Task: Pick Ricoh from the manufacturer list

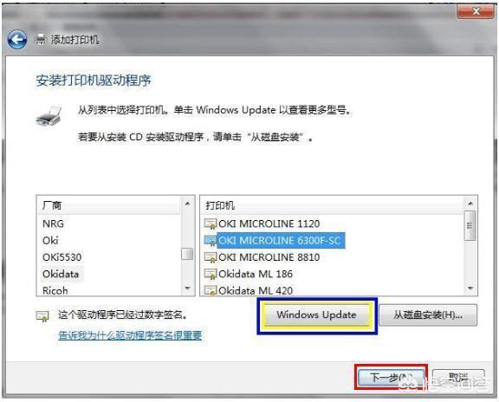Action: (55, 290)
